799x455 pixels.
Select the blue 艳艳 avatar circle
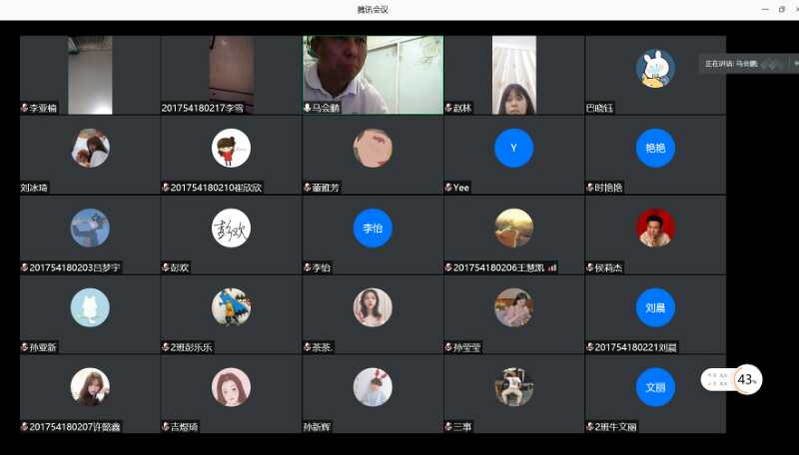pos(655,148)
